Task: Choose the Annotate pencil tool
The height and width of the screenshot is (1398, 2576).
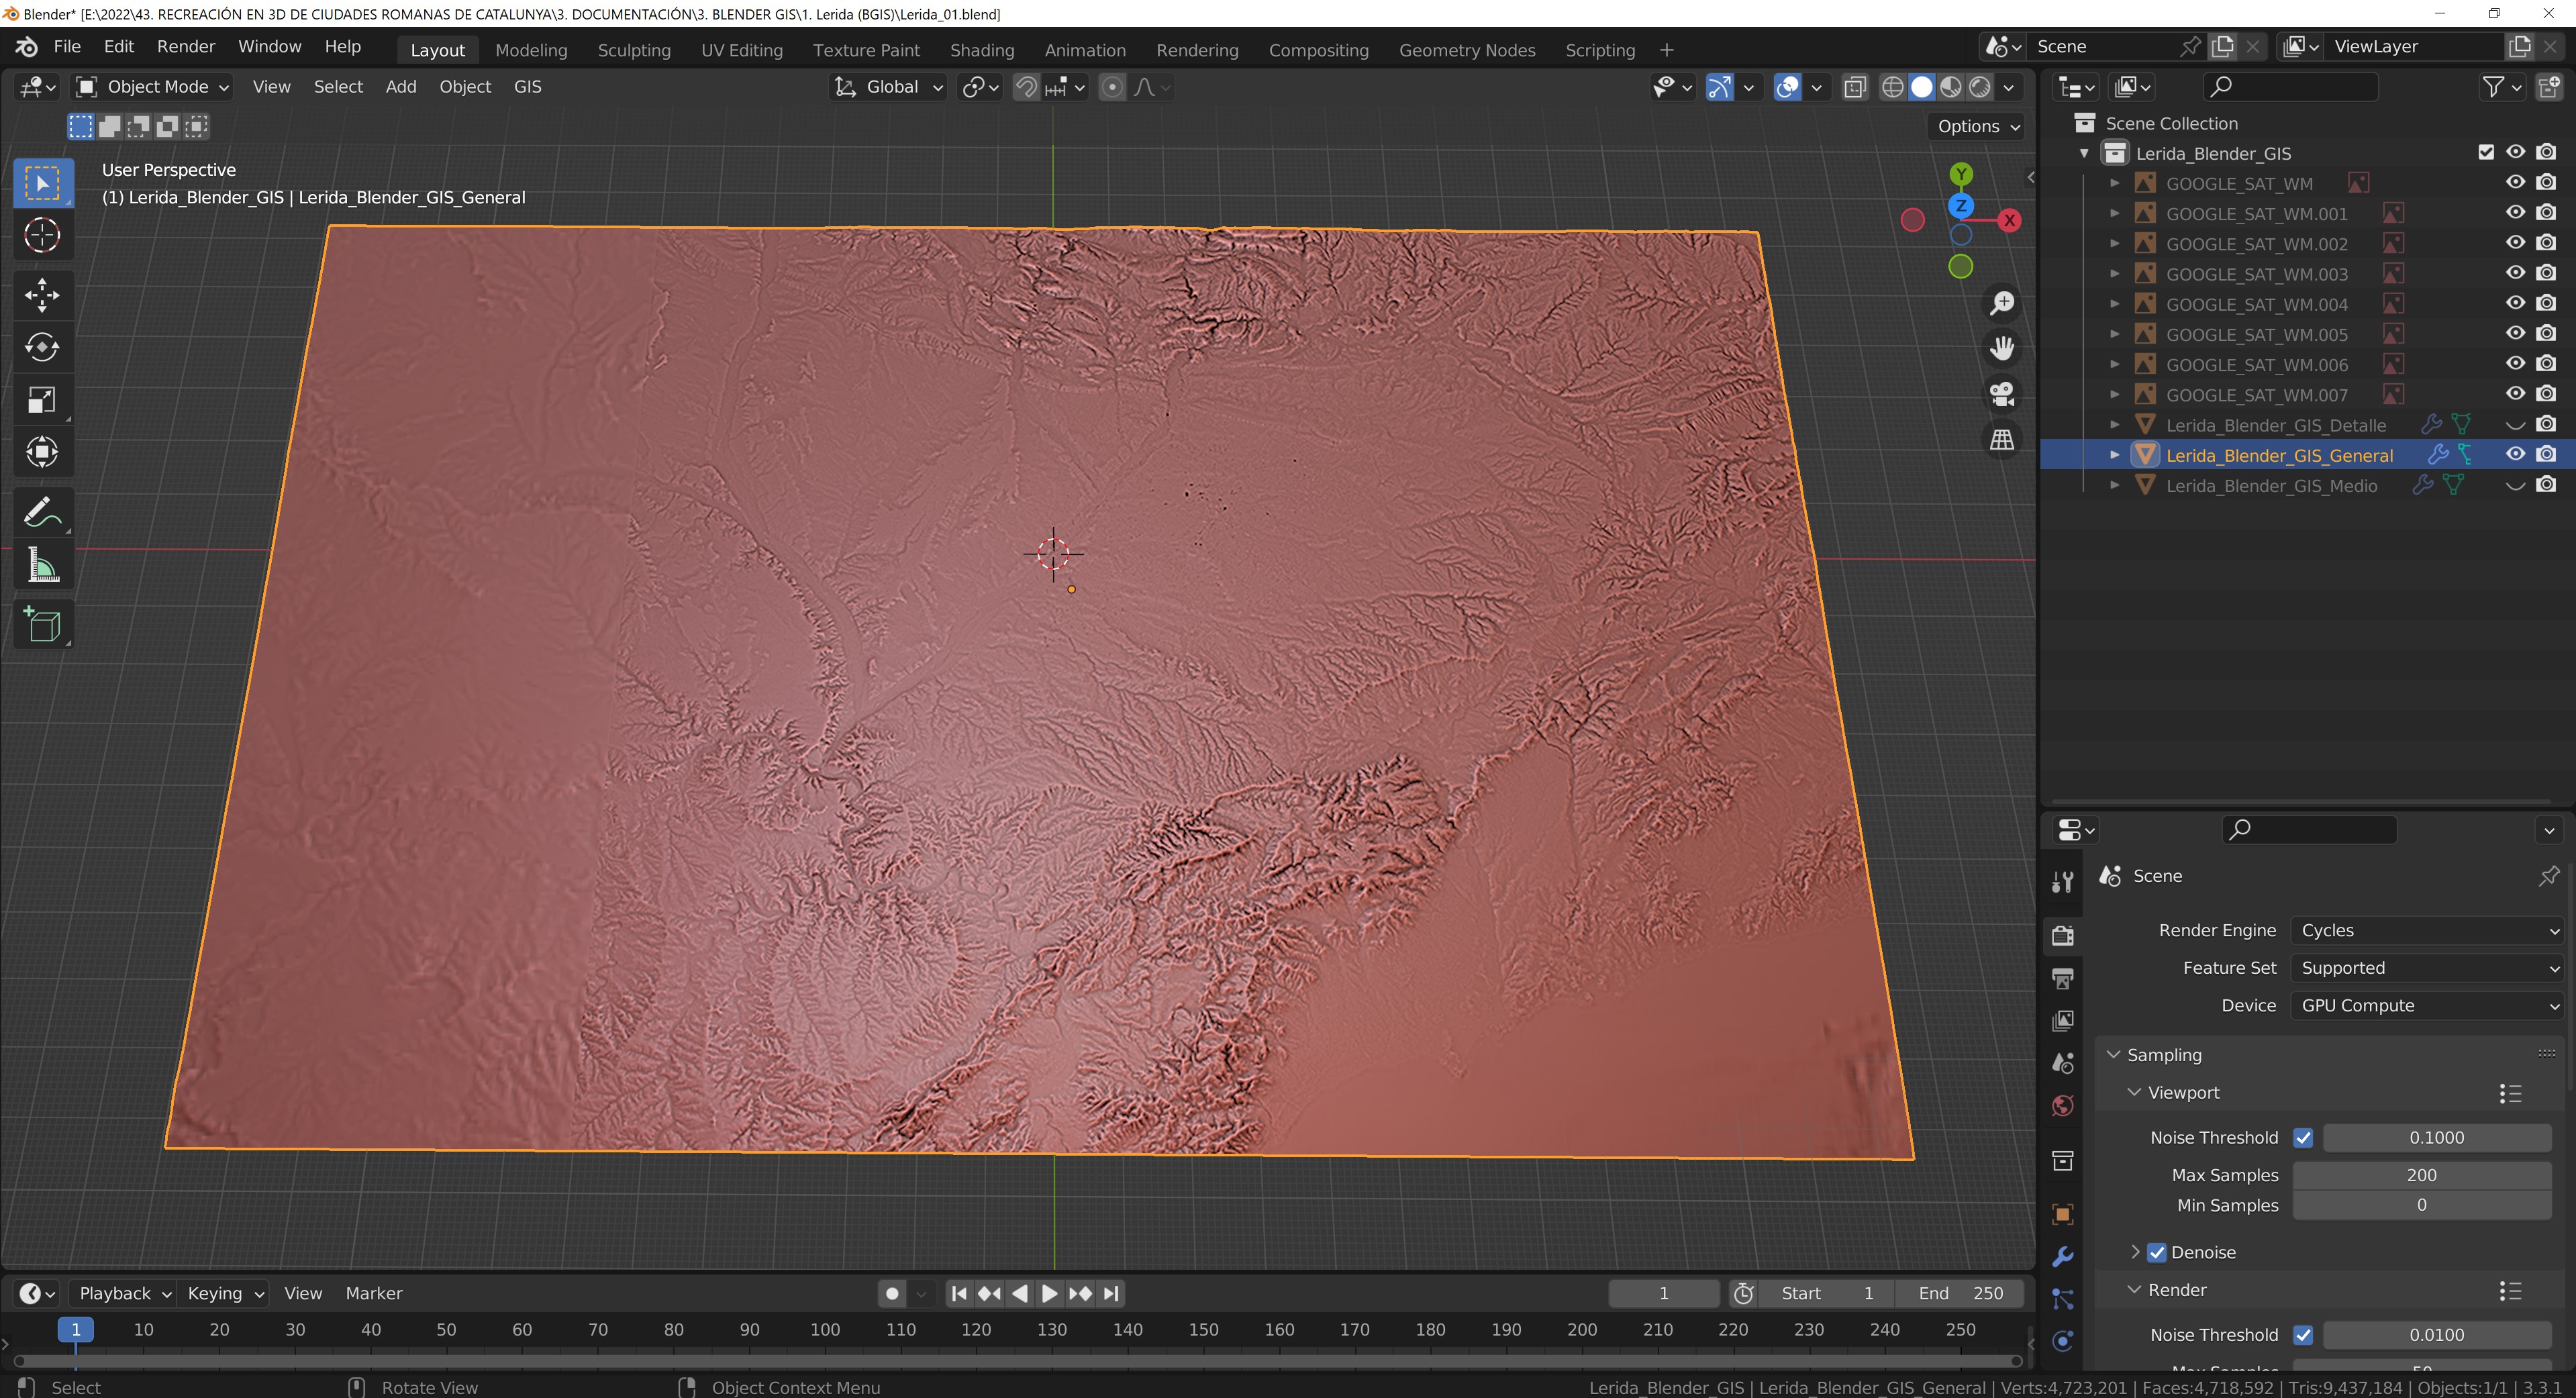Action: point(42,514)
